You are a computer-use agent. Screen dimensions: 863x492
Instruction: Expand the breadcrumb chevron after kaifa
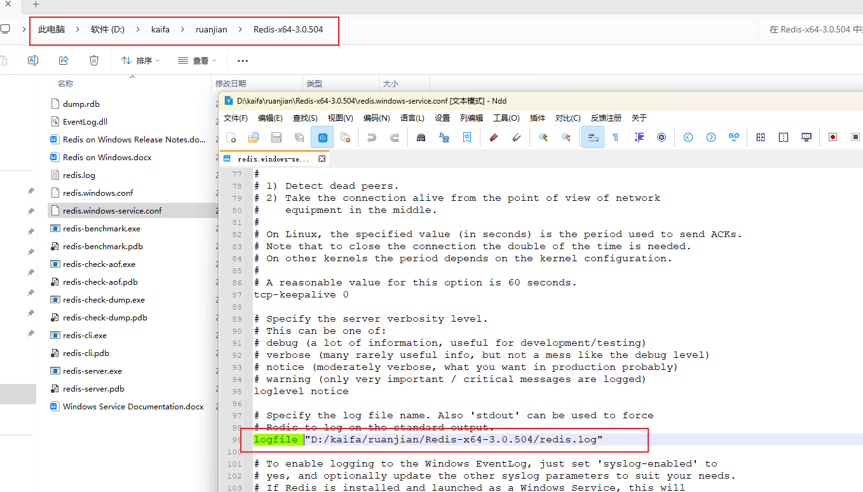pos(181,30)
